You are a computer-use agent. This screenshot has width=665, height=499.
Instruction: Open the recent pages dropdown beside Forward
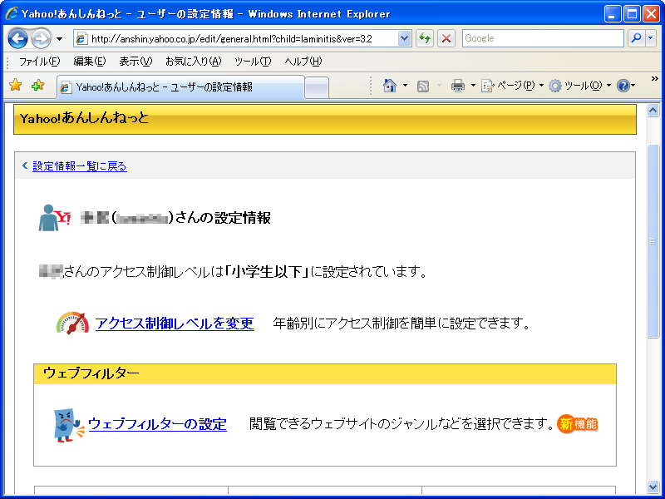tap(59, 39)
